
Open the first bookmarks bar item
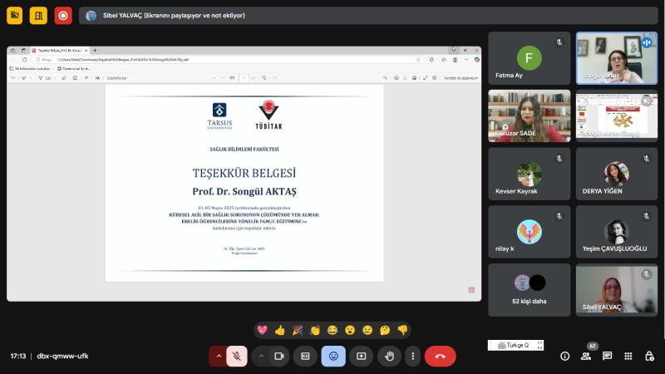click(x=30, y=68)
